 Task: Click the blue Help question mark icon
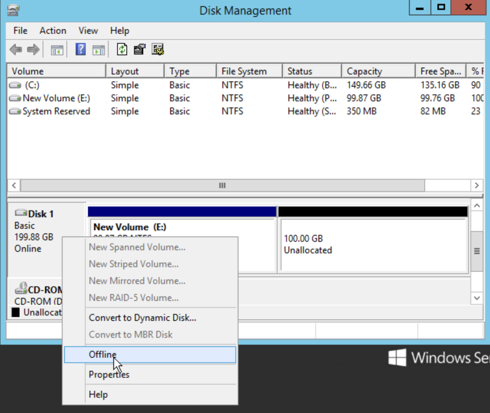(81, 50)
